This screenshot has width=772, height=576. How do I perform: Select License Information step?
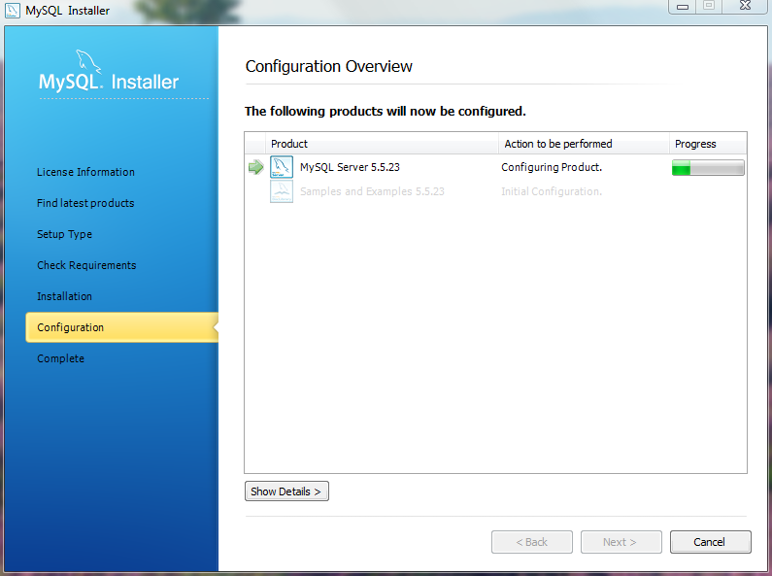click(x=85, y=172)
